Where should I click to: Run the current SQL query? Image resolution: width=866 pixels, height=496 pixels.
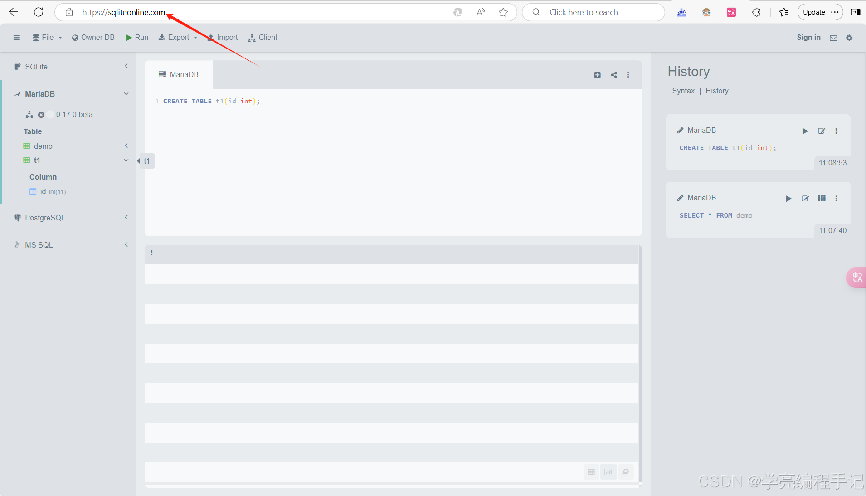(137, 38)
